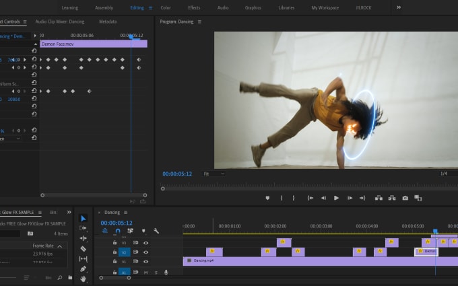Expand overflow workspaces chevron
This screenshot has width=458, height=286.
click(399, 7)
